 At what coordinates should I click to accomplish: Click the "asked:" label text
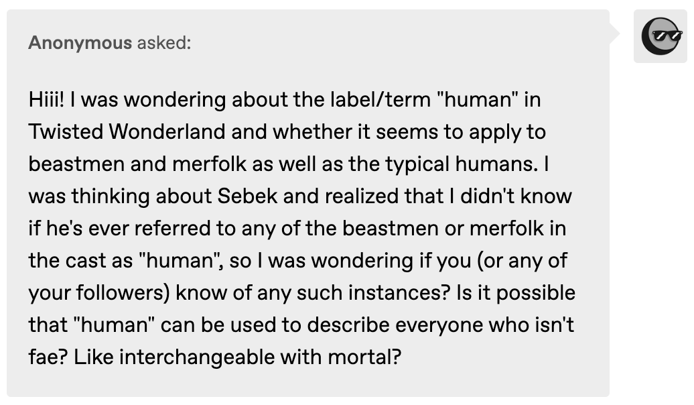pos(163,44)
